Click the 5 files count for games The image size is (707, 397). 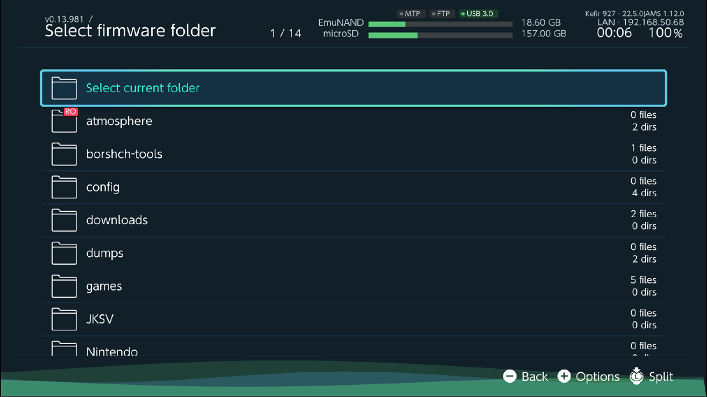click(x=643, y=280)
